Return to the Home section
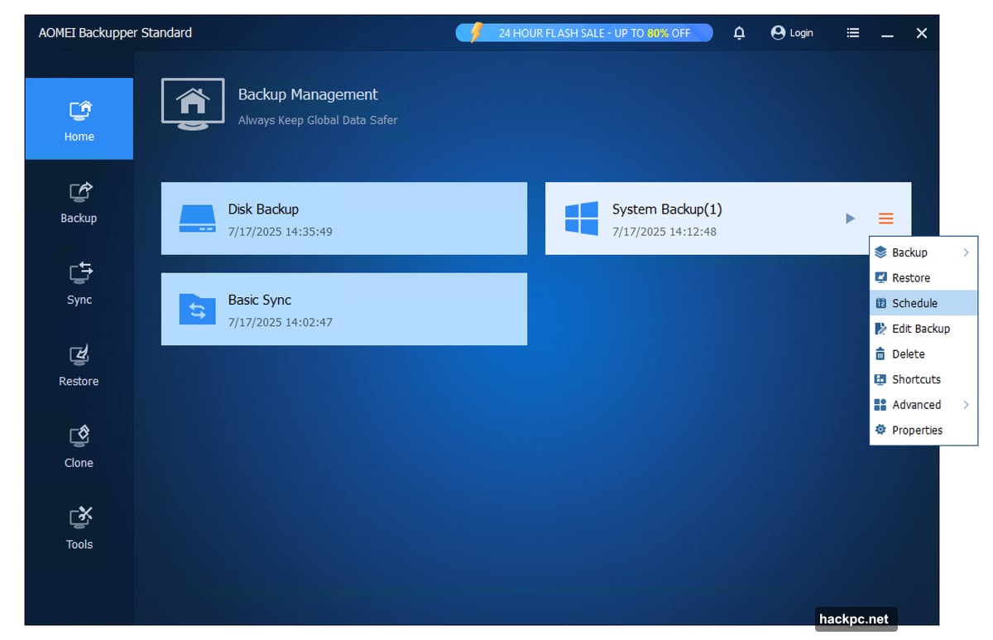This screenshot has height=640, width=993. [x=79, y=118]
